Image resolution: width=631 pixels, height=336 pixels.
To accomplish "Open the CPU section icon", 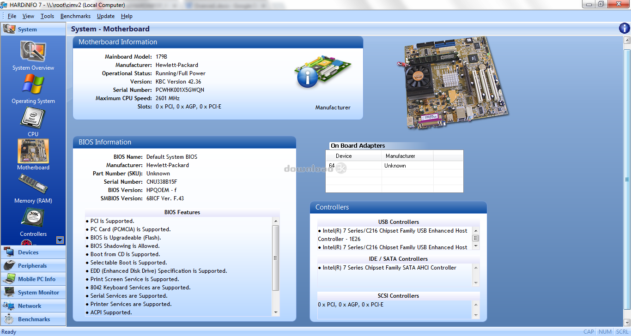I will 33,118.
